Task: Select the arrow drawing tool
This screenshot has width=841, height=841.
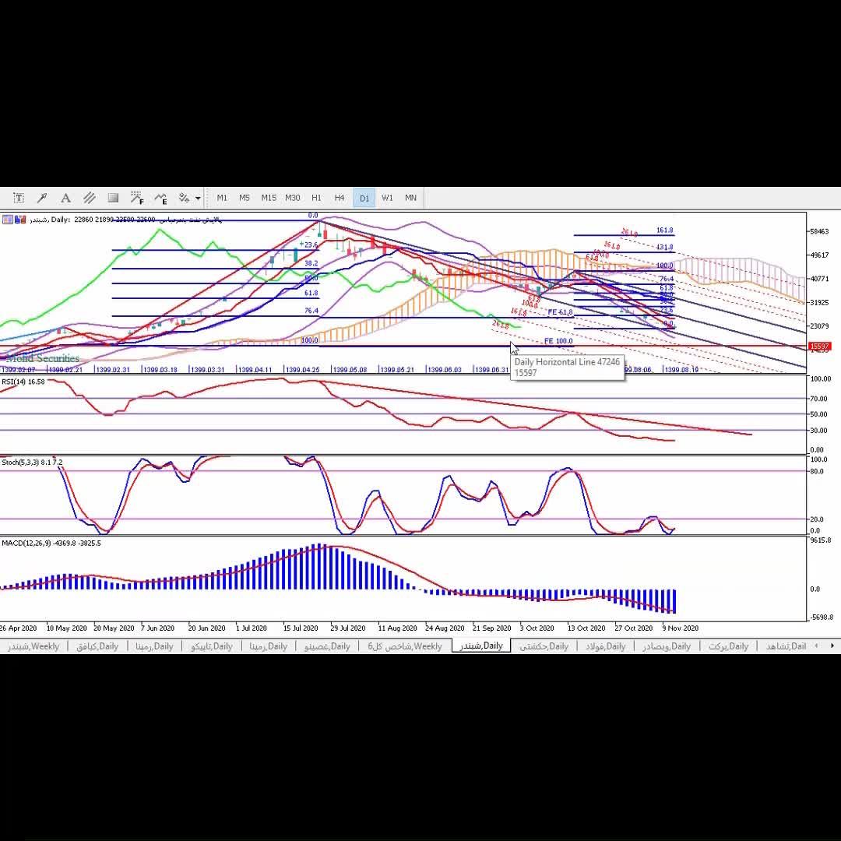Action: 42,198
